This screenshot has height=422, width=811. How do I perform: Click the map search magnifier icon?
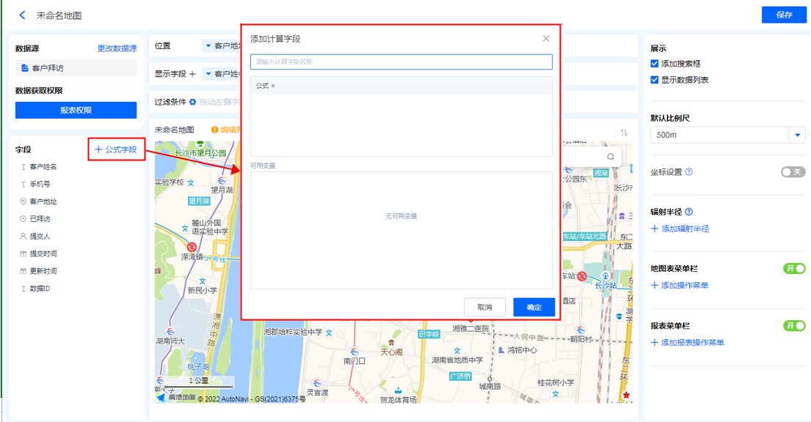click(x=611, y=156)
